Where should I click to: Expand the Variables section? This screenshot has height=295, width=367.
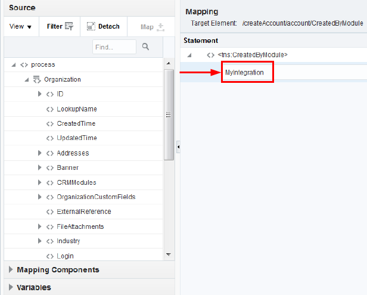tap(11, 287)
